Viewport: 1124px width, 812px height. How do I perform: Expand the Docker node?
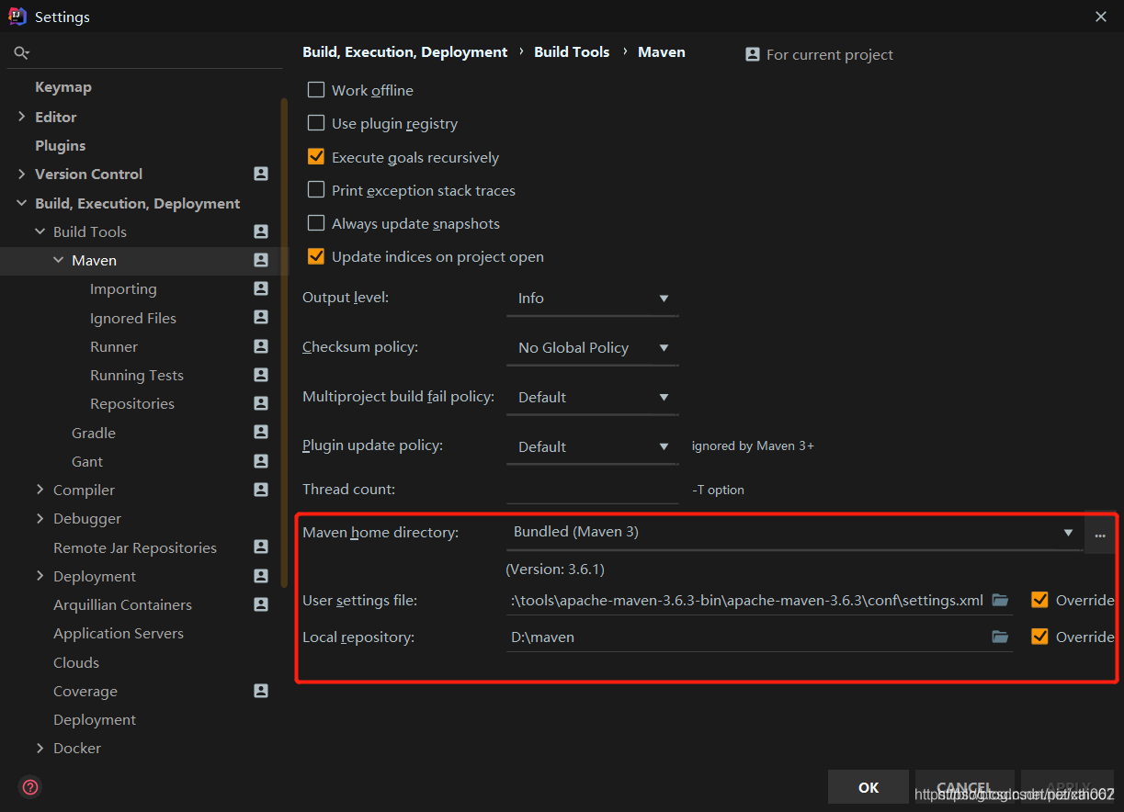coord(40,748)
